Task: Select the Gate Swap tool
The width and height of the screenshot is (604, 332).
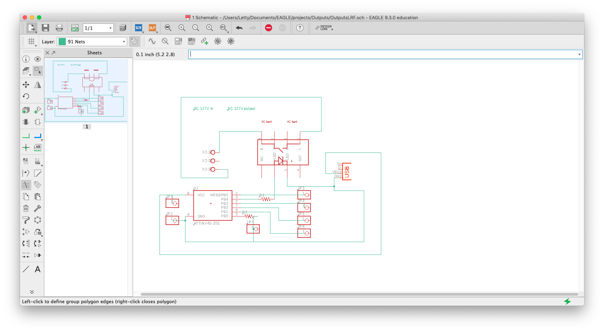Action: [38, 243]
